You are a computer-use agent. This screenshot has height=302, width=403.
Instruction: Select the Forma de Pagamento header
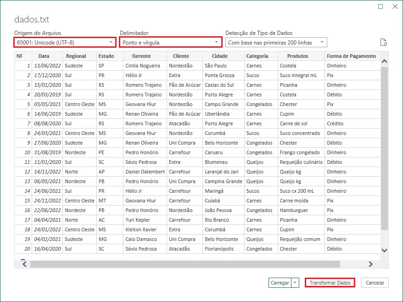(353, 56)
